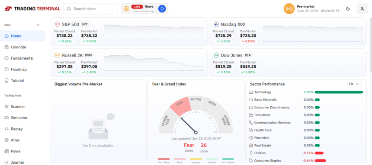Viewport: 372px width, 165px height.
Task: Click the S&P 500 SPY ticker tag
Action: coord(85,24)
